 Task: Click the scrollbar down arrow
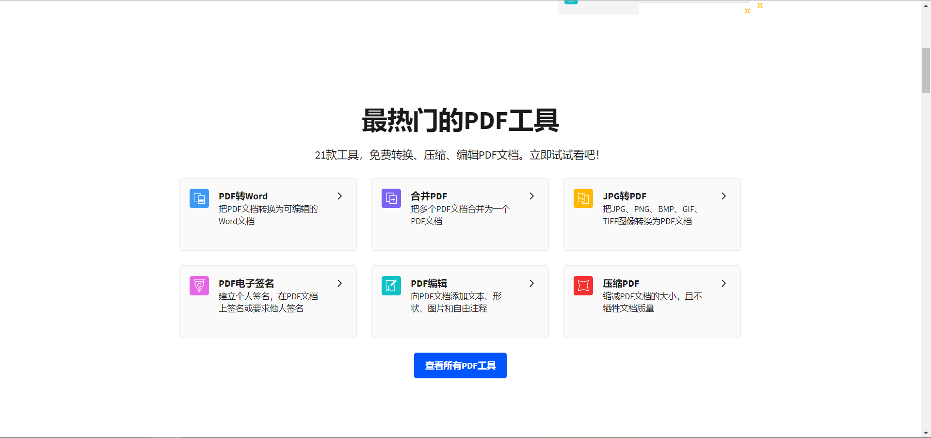coord(926,433)
